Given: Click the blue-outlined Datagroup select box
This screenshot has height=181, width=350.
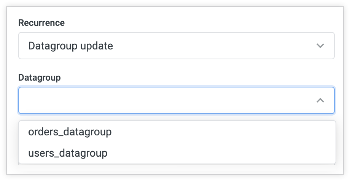Looking at the screenshot, I should click(176, 100).
